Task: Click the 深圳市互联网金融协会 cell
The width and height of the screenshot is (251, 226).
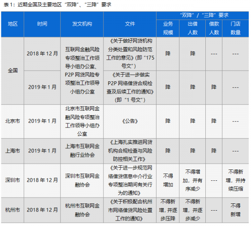Action: tap(82, 181)
